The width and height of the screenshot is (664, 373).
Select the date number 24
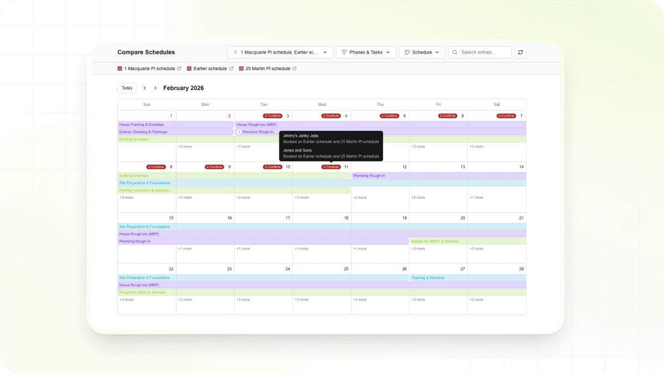(x=288, y=269)
